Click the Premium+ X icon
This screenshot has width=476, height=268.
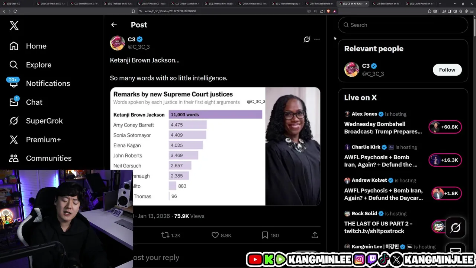[x=14, y=140]
